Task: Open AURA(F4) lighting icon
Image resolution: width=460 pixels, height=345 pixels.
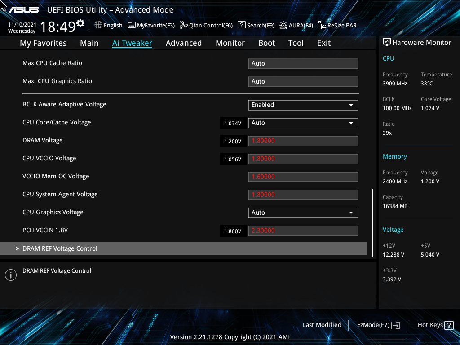Action: click(x=283, y=25)
